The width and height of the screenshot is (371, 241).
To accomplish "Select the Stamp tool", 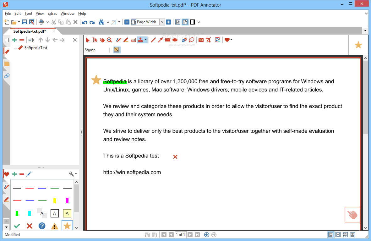I will point(140,40).
